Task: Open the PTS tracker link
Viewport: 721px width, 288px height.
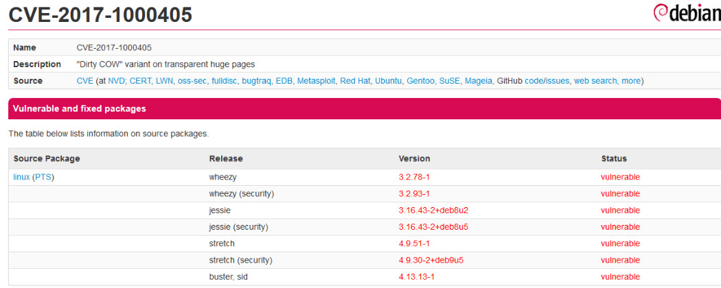Action: click(x=43, y=177)
